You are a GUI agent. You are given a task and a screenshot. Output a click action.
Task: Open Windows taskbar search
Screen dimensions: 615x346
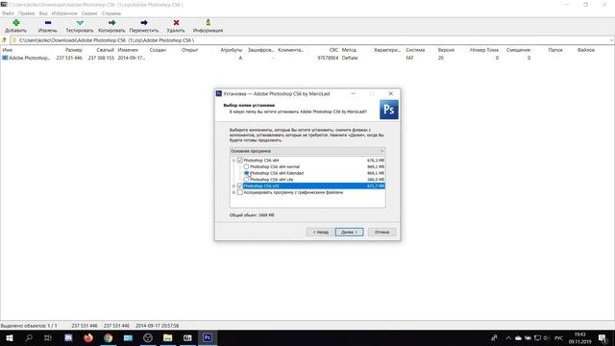click(29, 337)
